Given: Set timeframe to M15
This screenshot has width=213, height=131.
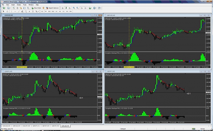Looking at the screenshot, I should [49, 11].
